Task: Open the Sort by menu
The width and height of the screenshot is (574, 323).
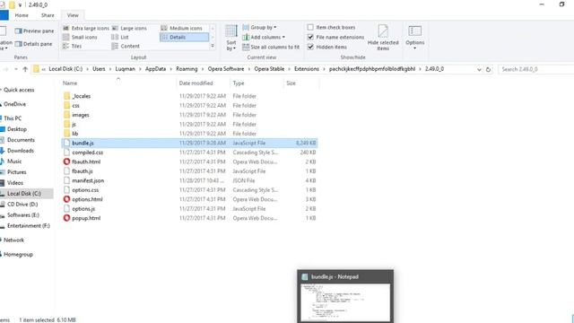Action: coord(231,38)
